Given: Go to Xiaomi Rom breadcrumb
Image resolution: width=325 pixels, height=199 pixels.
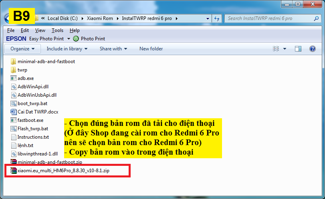Looking at the screenshot, I should 100,18.
